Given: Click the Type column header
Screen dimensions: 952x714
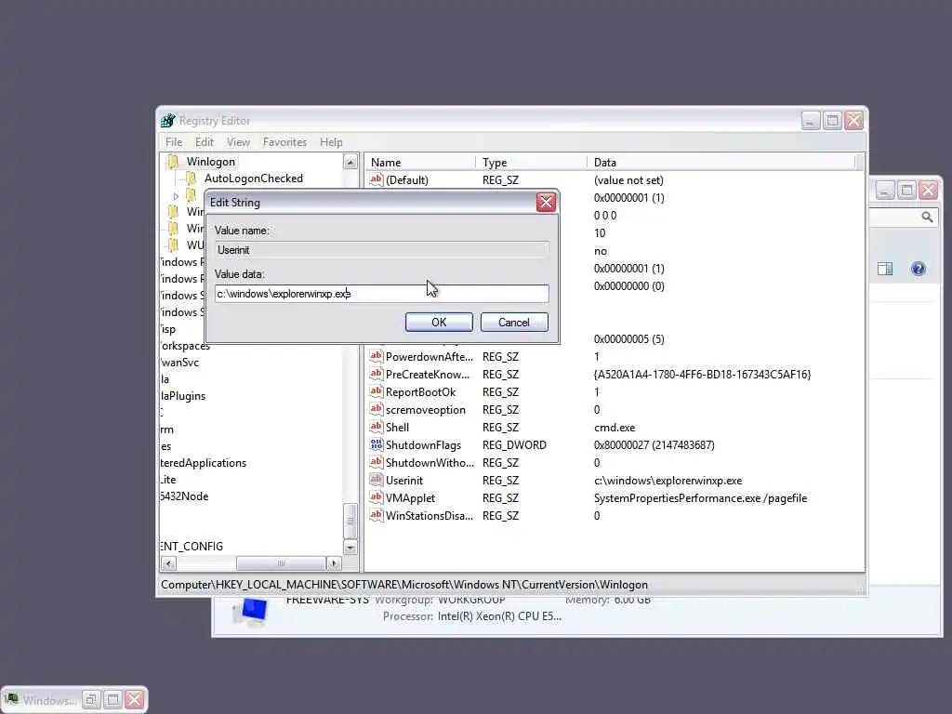Looking at the screenshot, I should [x=531, y=162].
